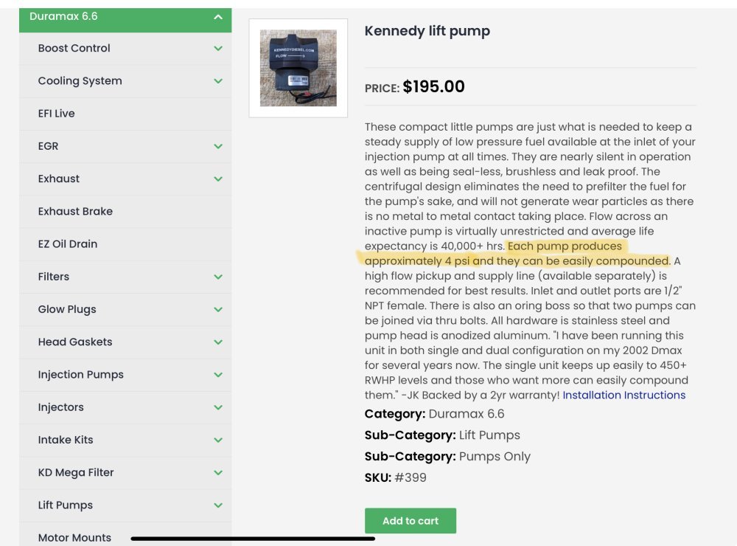Expand the Boost Control chevron
This screenshot has width=737, height=546.
click(218, 49)
